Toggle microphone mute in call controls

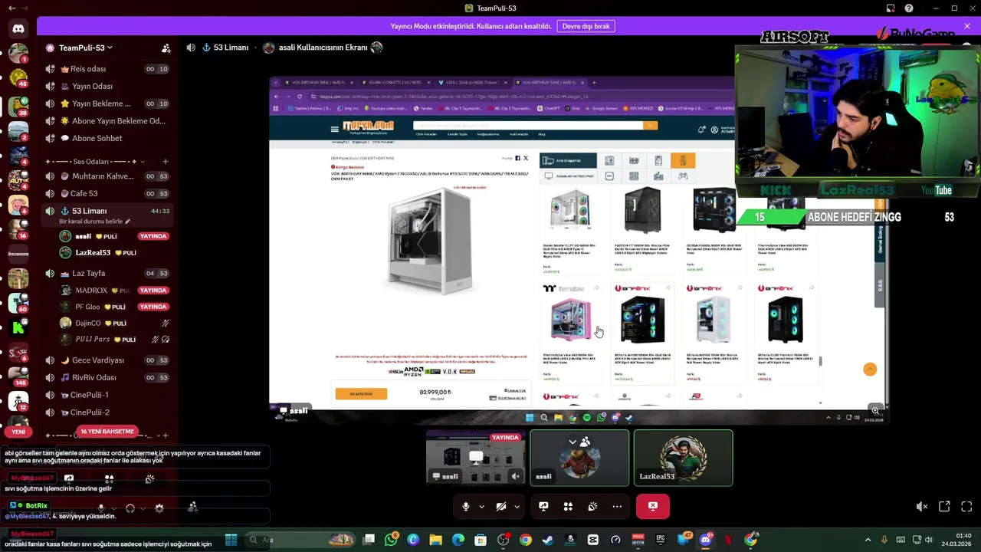pos(465,507)
